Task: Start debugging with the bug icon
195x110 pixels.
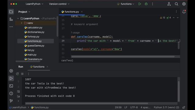Action: pyautogui.click(x=146, y=4)
